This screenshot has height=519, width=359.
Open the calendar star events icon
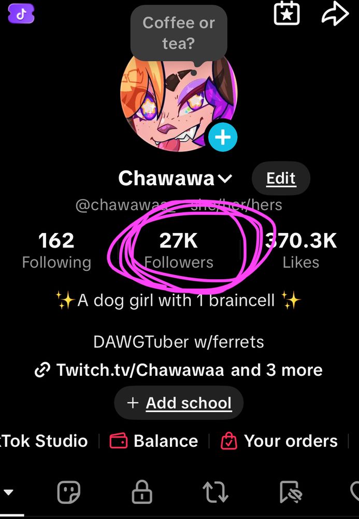coord(286,13)
